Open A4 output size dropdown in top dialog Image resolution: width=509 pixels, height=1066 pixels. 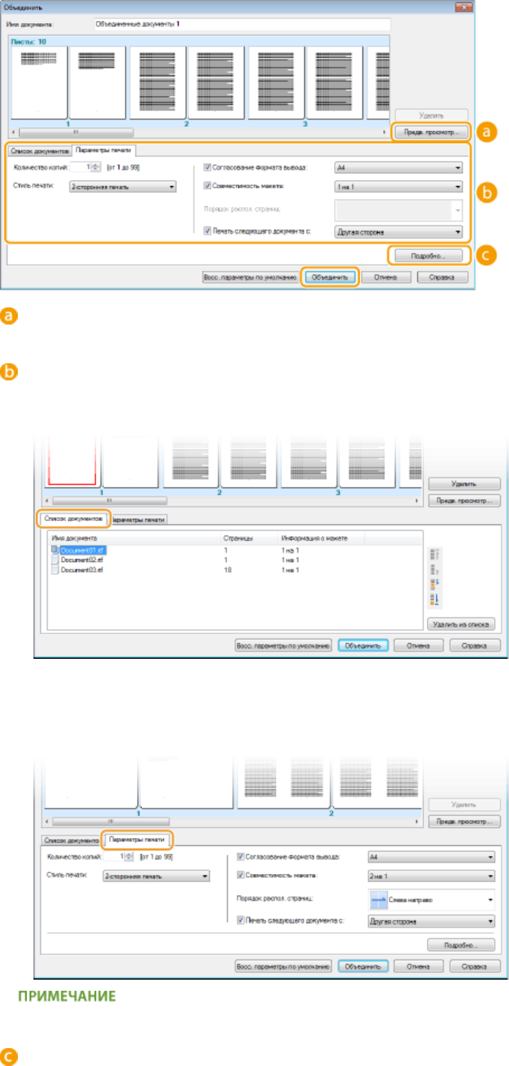[398, 167]
